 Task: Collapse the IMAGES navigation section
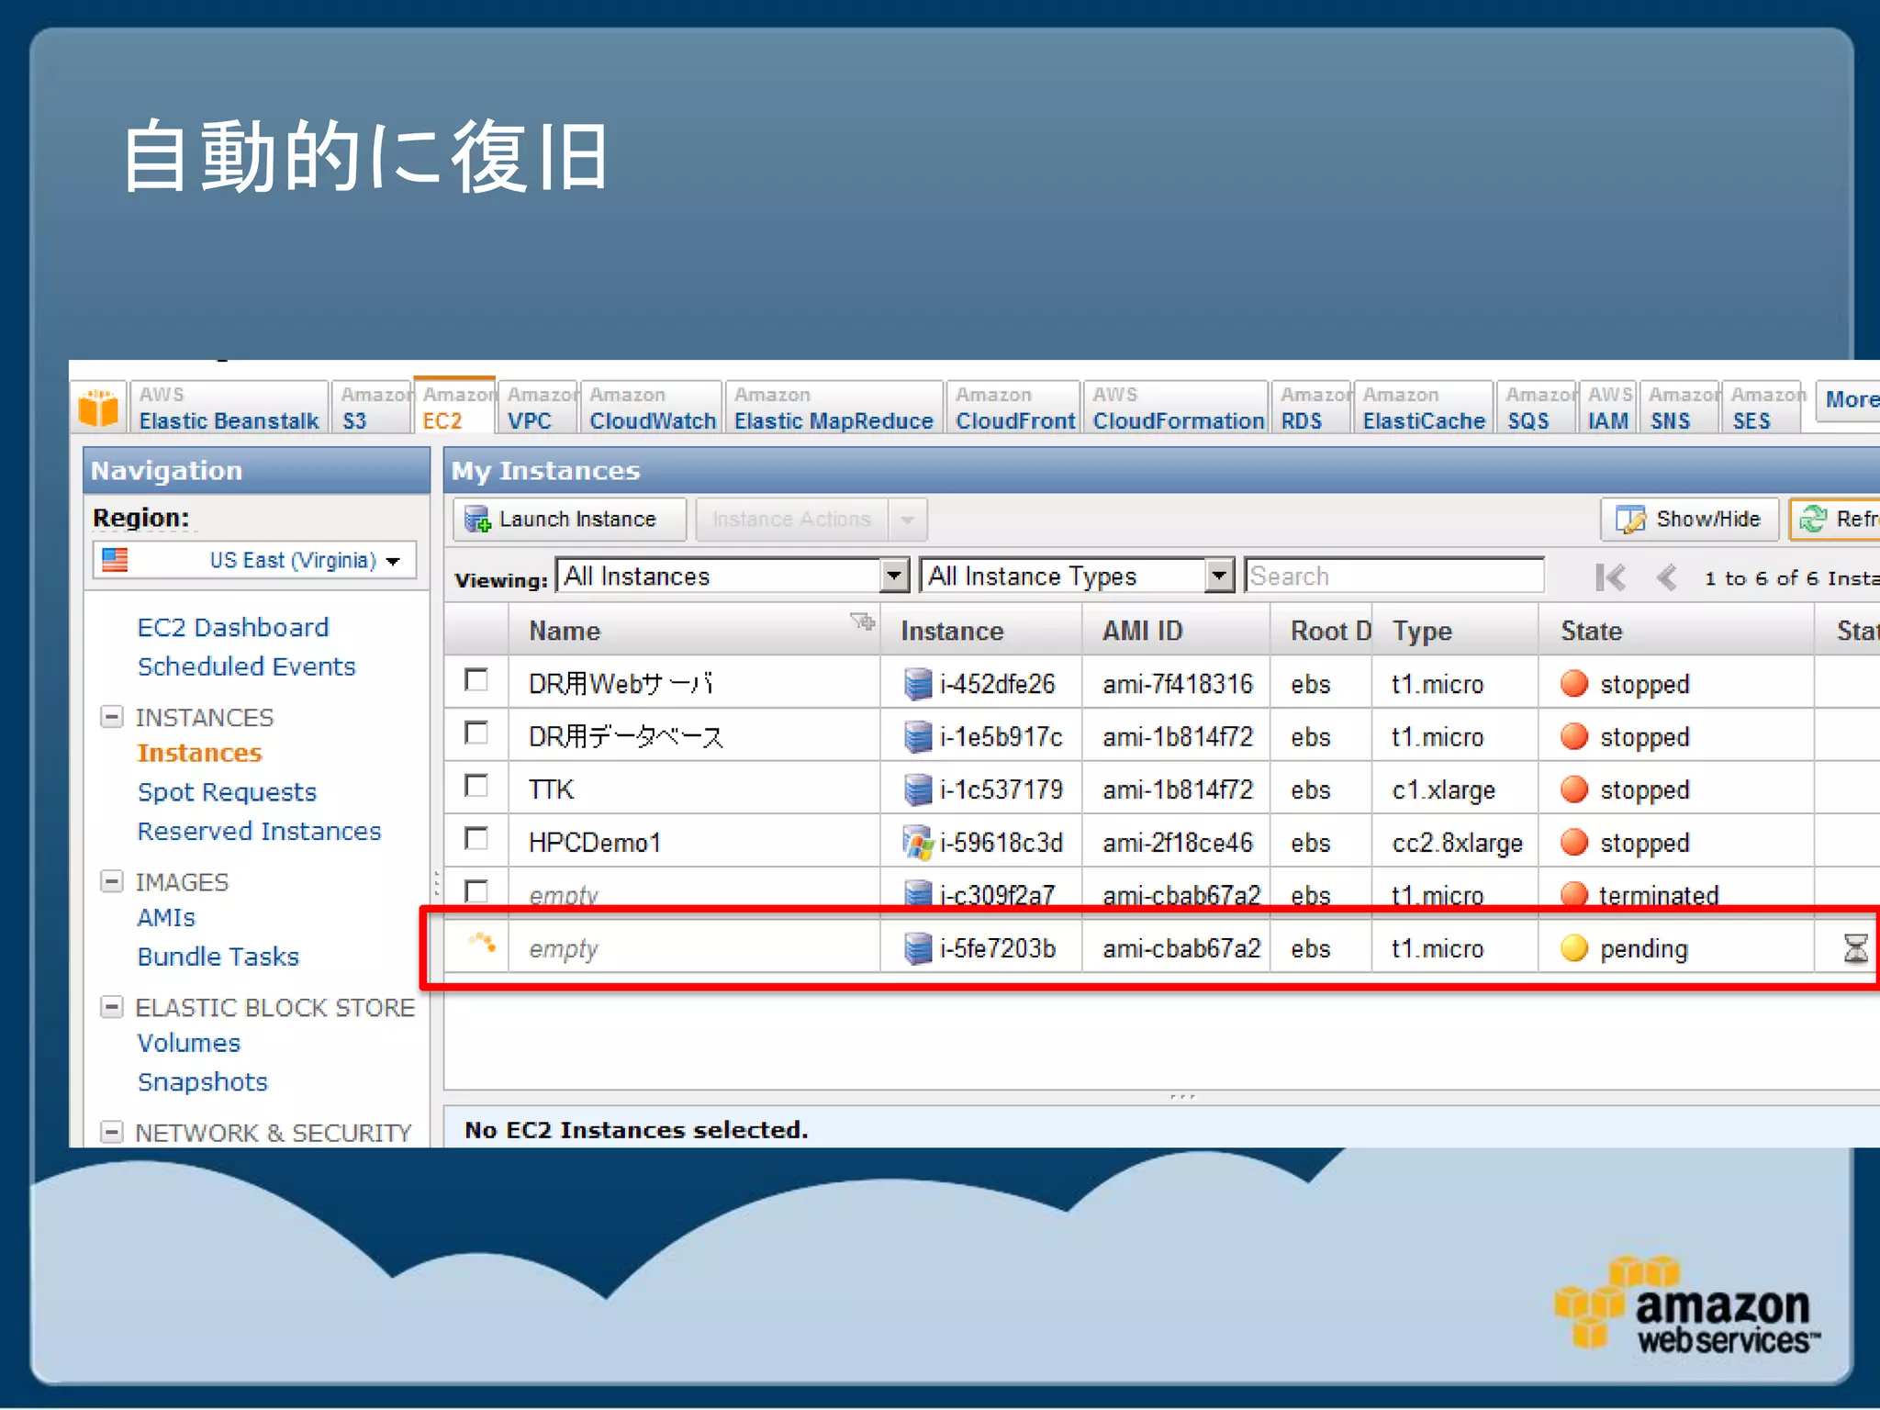click(x=111, y=881)
